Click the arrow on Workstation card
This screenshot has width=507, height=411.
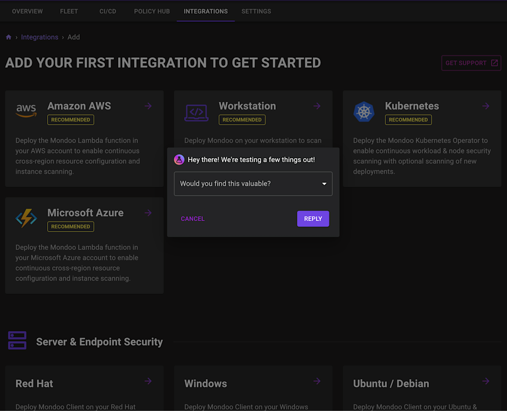[317, 106]
